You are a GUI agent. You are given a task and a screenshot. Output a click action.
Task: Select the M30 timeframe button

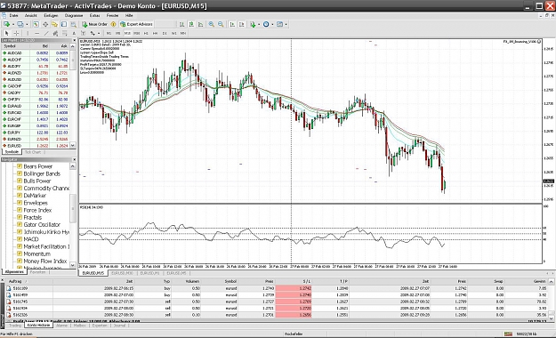(x=136, y=33)
